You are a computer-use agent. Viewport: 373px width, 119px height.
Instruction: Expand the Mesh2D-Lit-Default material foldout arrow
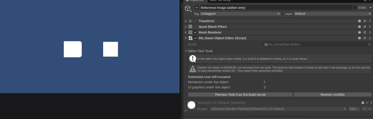pyautogui.click(x=186, y=110)
